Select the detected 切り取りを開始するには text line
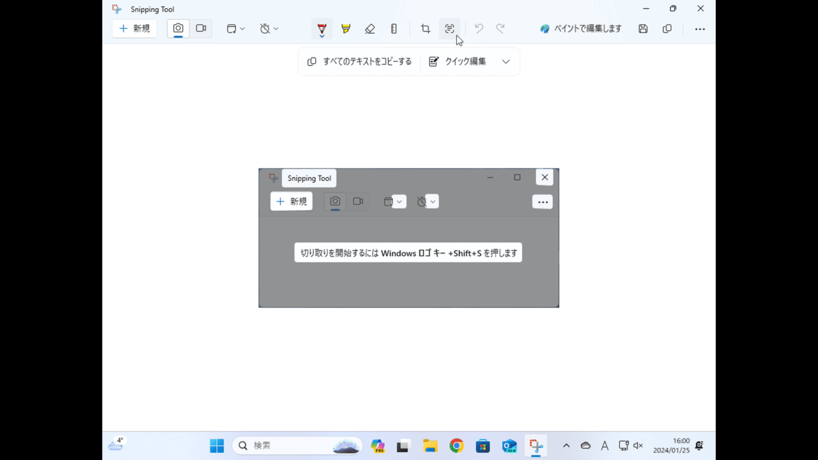The height and width of the screenshot is (460, 818). click(x=408, y=252)
